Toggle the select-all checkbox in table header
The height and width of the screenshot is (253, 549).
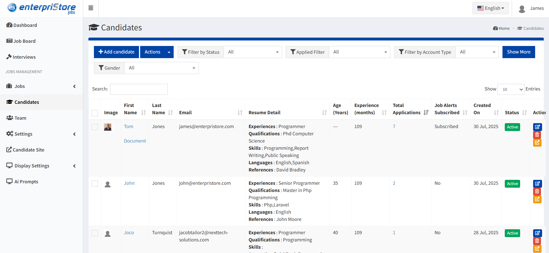point(95,113)
